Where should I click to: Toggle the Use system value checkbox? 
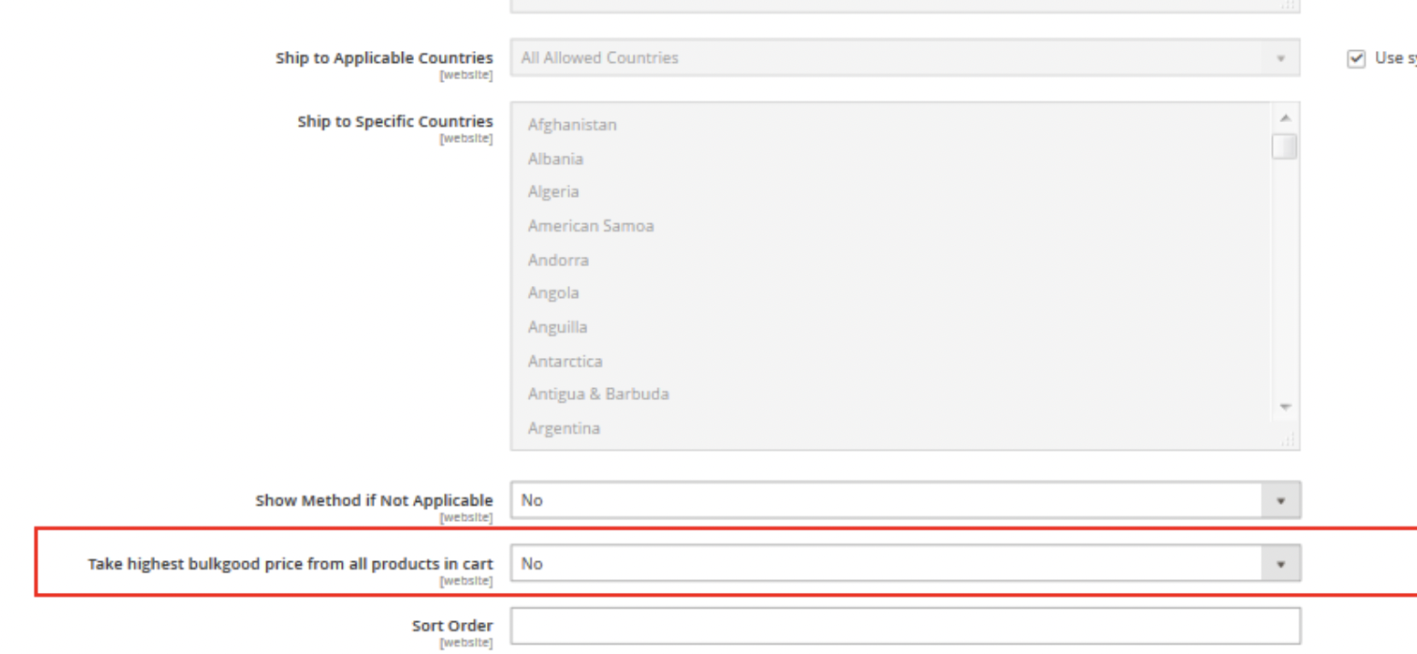1356,58
